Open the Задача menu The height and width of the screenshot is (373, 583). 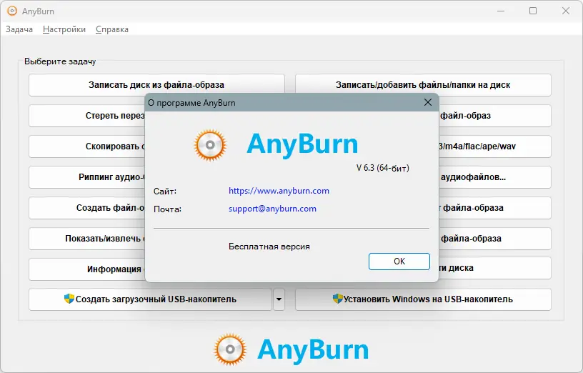pos(19,29)
